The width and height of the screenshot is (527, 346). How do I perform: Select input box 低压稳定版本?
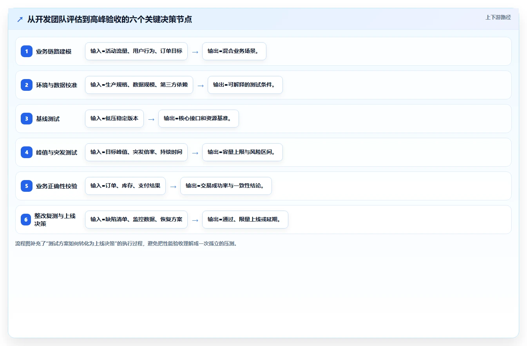point(114,119)
